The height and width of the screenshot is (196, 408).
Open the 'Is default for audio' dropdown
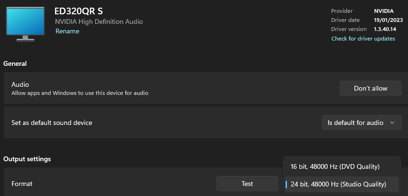tap(362, 123)
